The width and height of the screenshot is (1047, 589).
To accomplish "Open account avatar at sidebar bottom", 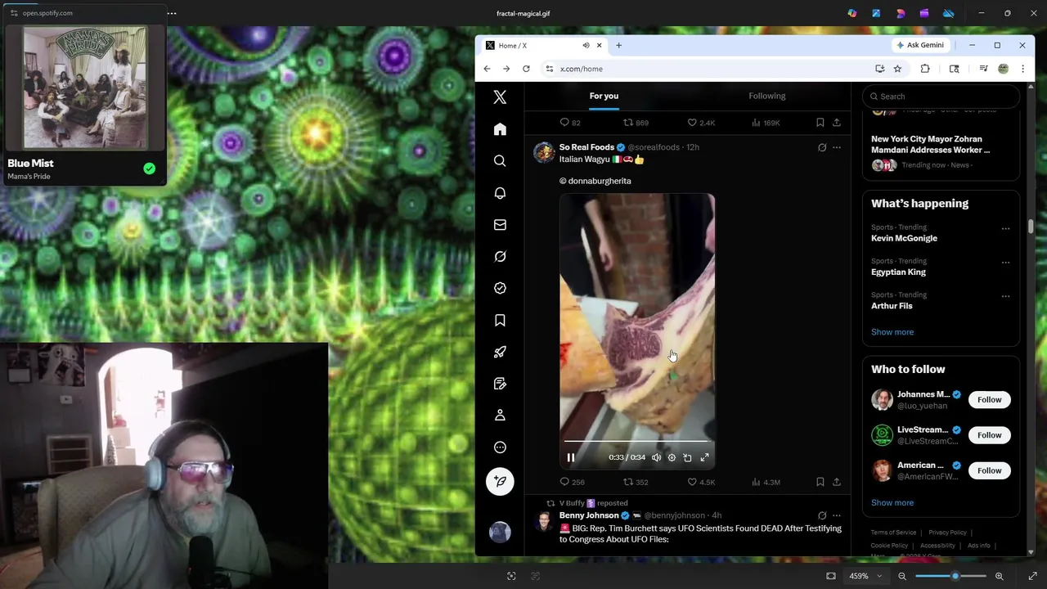I will (x=500, y=533).
